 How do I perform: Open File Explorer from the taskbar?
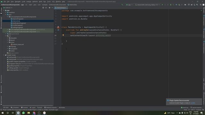[29, 113]
